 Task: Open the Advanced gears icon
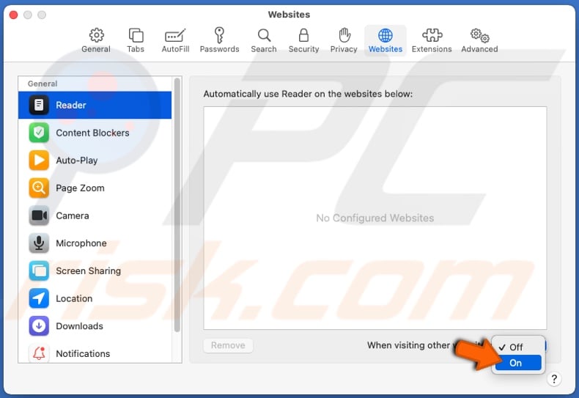coord(479,36)
